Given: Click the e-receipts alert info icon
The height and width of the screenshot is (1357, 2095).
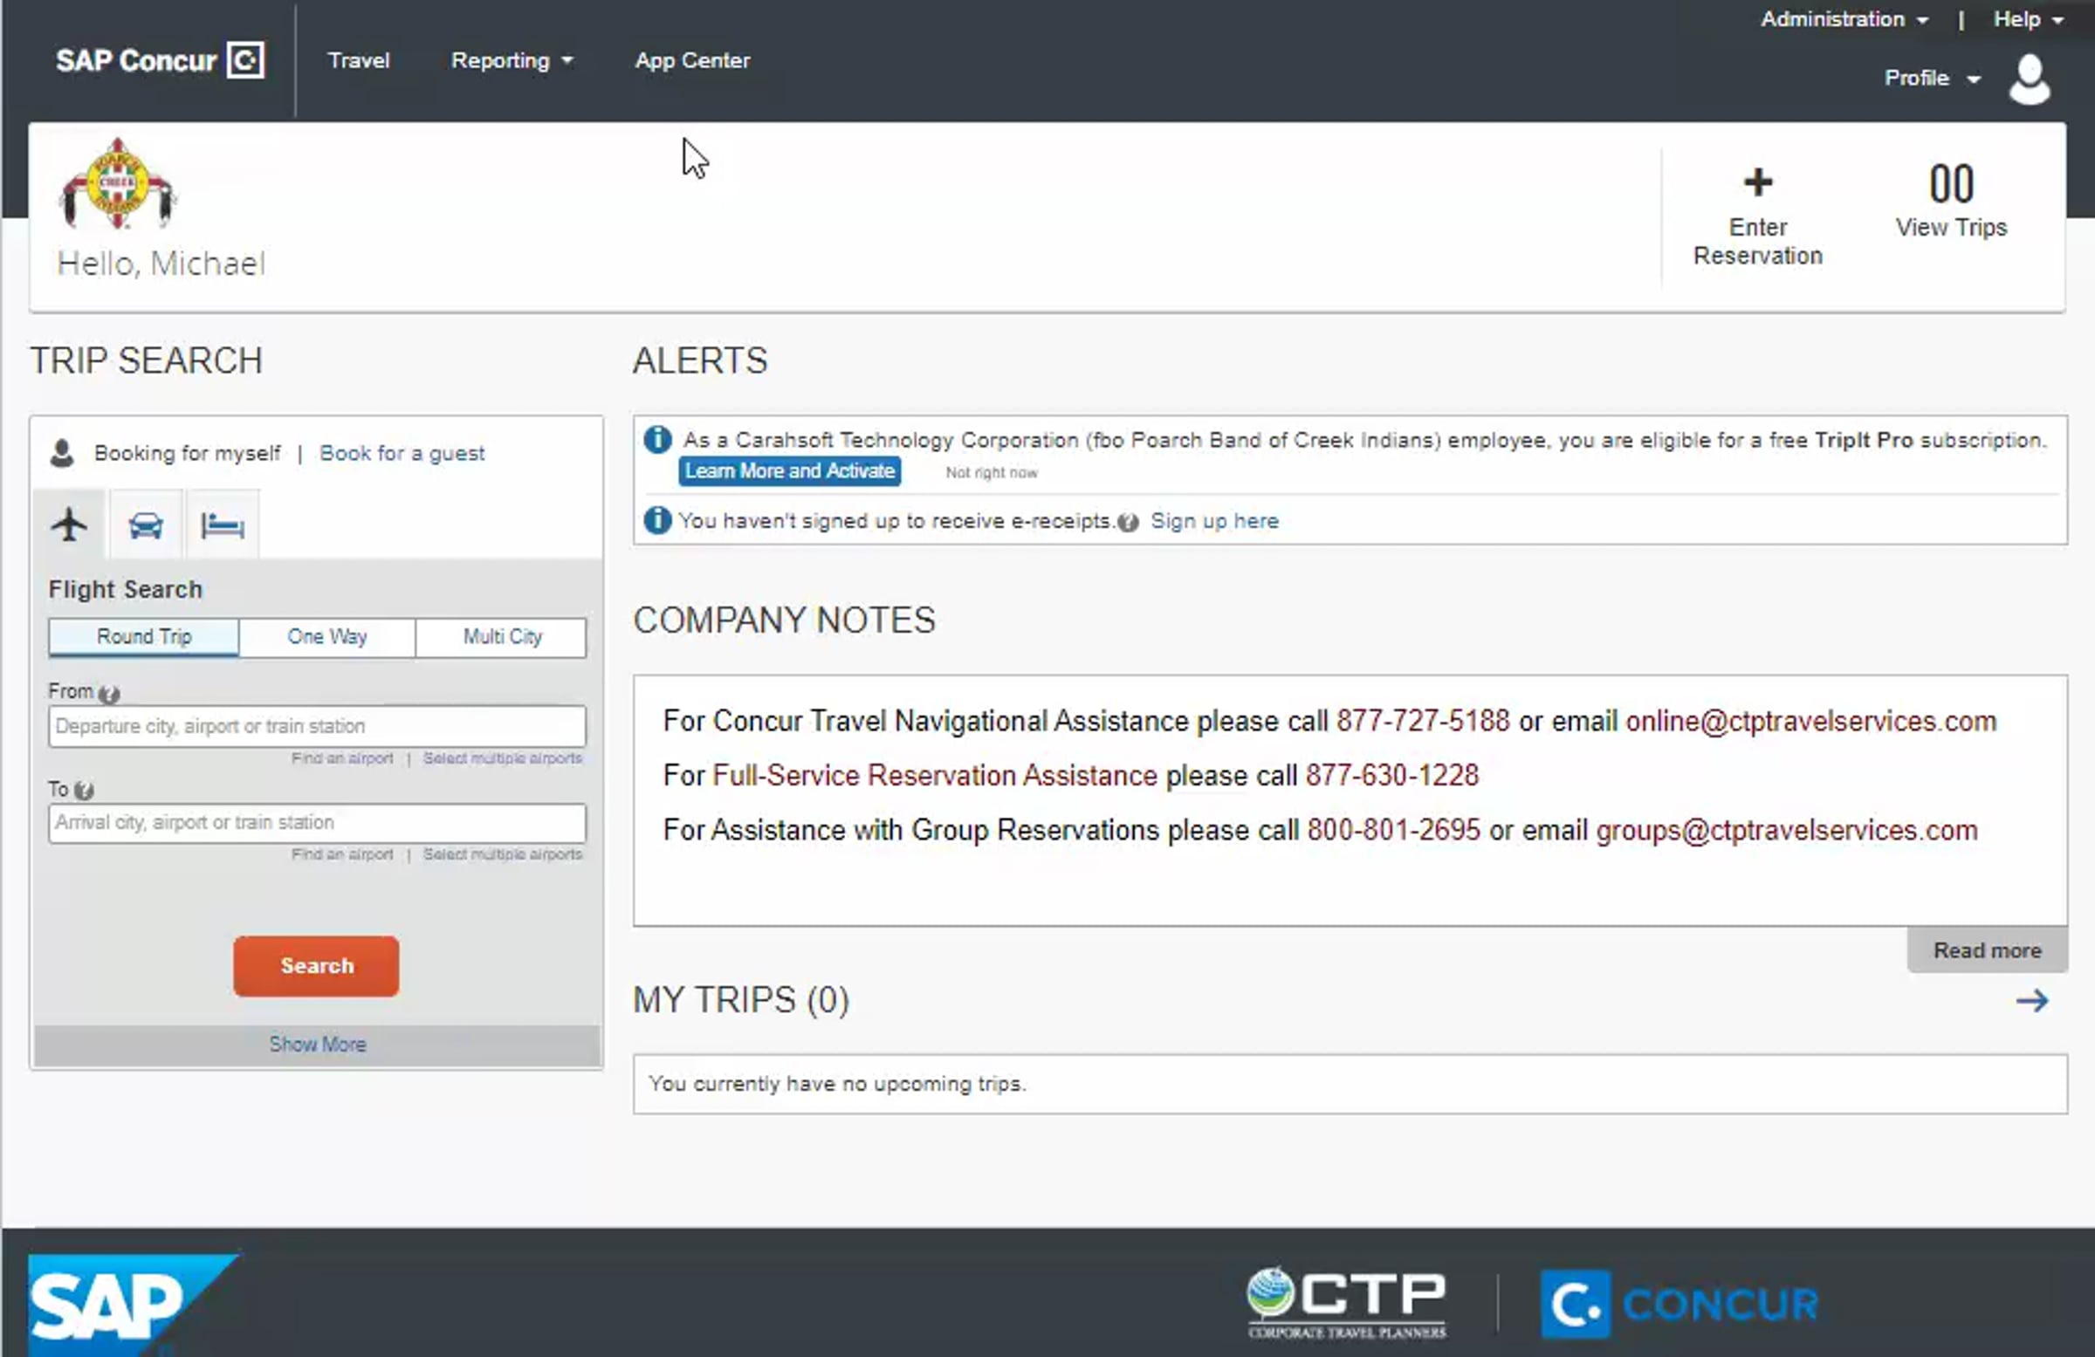Looking at the screenshot, I should (657, 520).
